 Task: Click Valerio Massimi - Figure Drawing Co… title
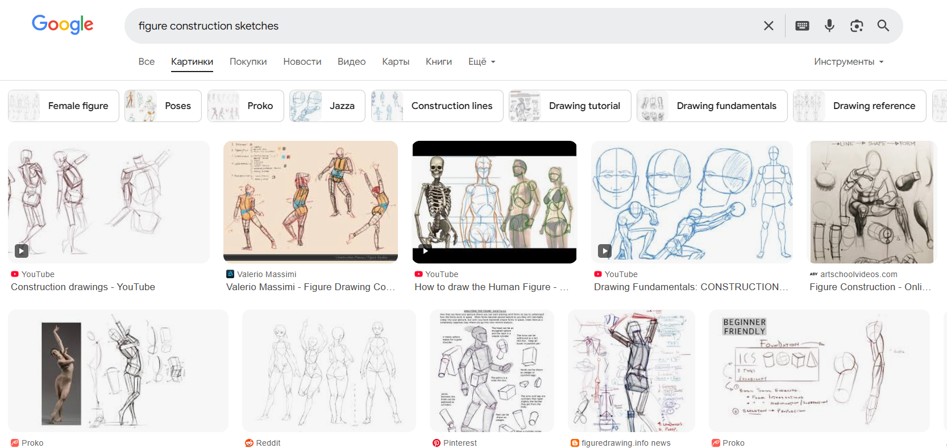tap(310, 287)
